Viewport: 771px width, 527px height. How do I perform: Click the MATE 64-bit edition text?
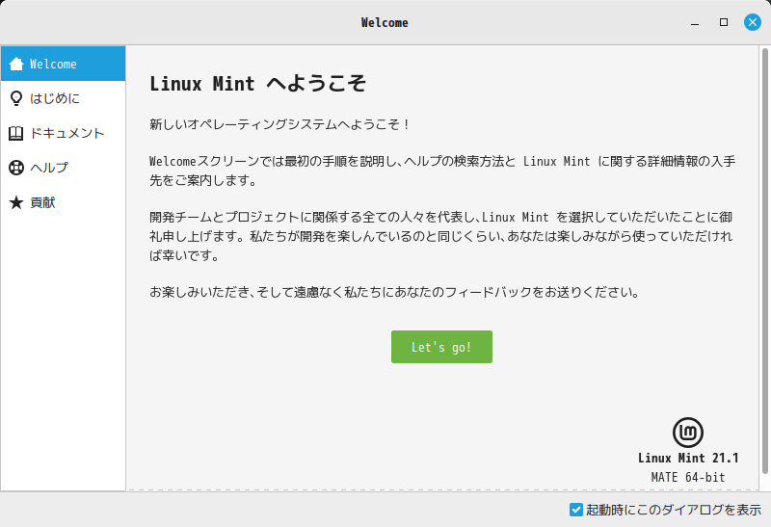point(688,477)
